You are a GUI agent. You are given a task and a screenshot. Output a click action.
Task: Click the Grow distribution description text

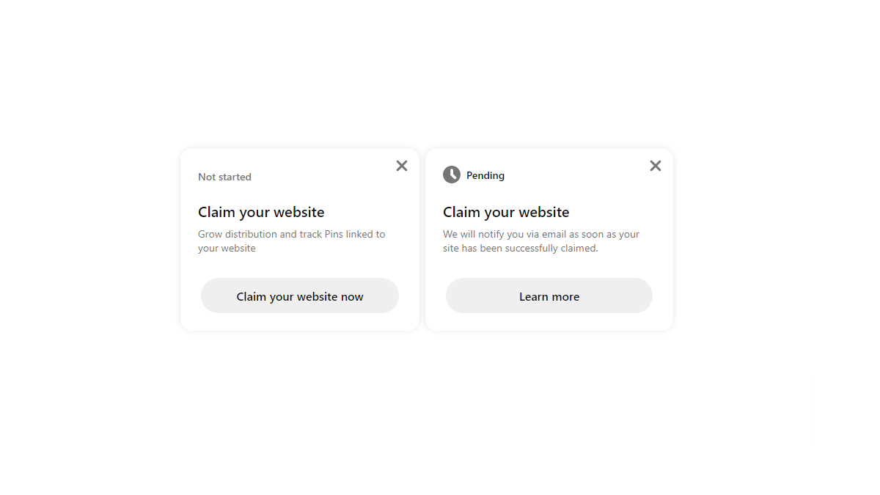[x=291, y=241]
